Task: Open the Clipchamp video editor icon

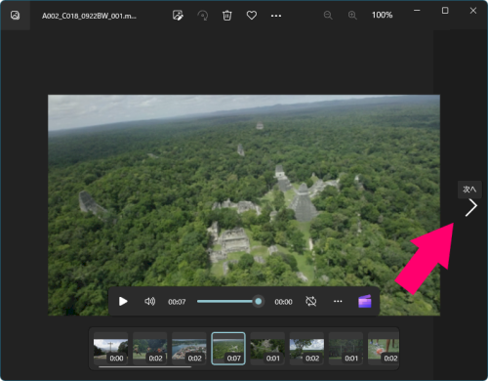Action: tap(365, 301)
